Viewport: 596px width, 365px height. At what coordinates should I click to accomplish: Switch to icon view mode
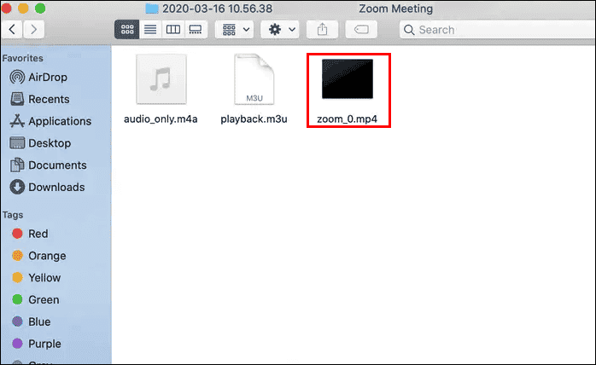[x=127, y=30]
